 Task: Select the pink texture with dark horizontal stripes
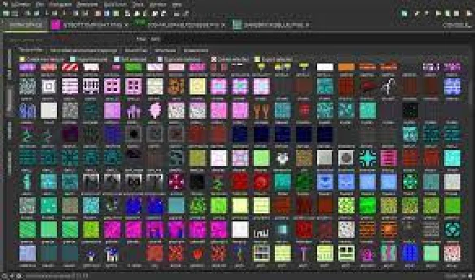coord(389,158)
